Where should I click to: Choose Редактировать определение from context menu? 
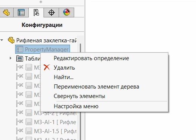coord(91,58)
